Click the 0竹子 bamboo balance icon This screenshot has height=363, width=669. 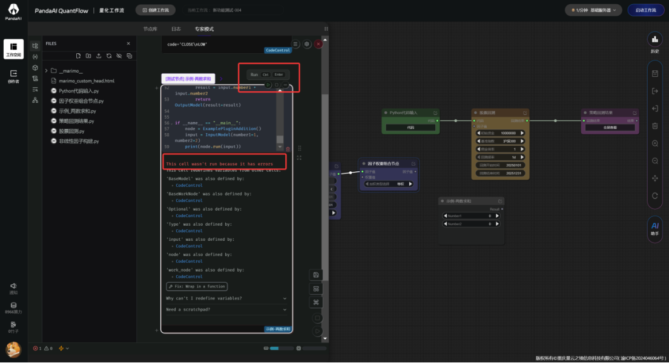pos(14,327)
